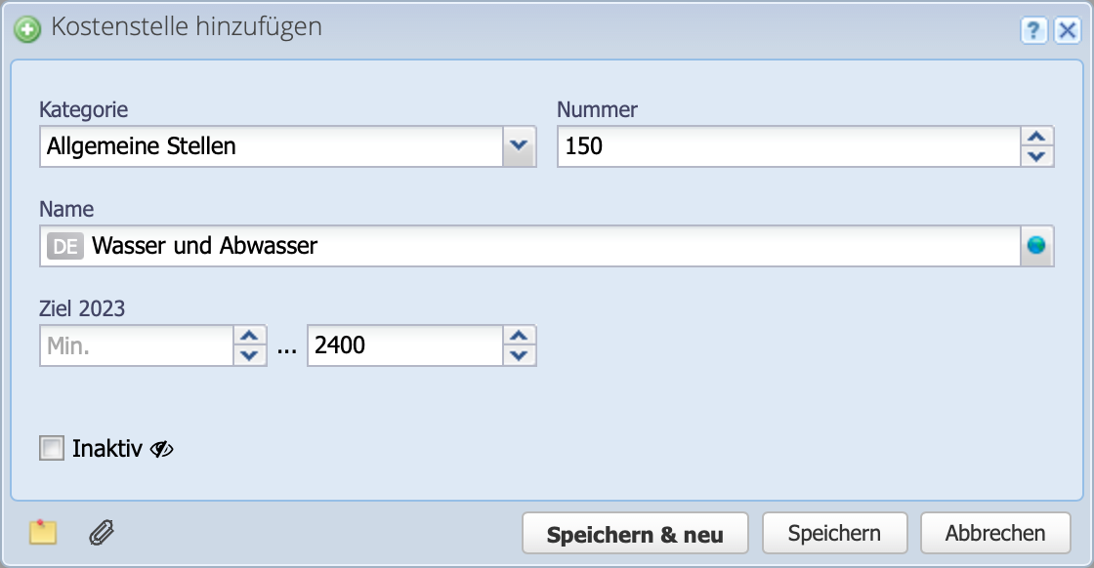Save using the Speichern button

[834, 533]
